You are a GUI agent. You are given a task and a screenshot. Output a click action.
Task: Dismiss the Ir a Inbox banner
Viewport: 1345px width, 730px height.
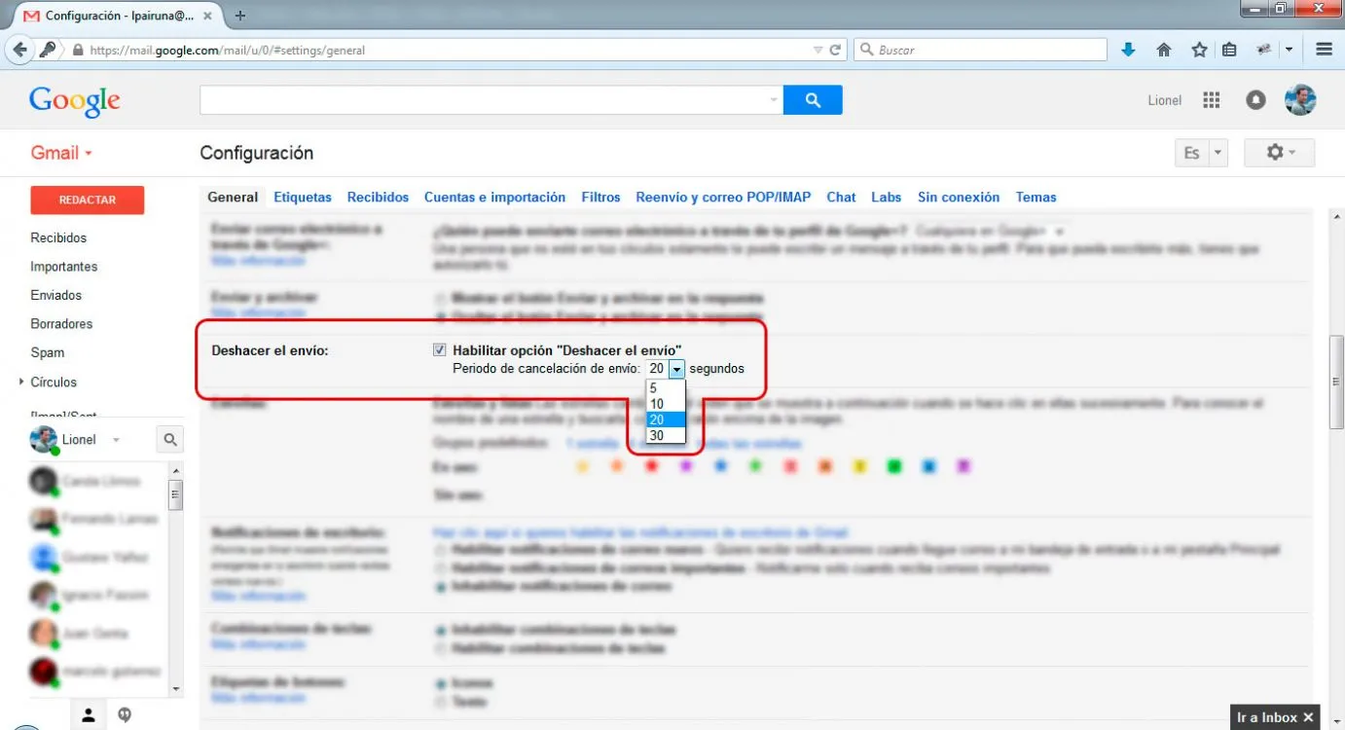[1308, 717]
